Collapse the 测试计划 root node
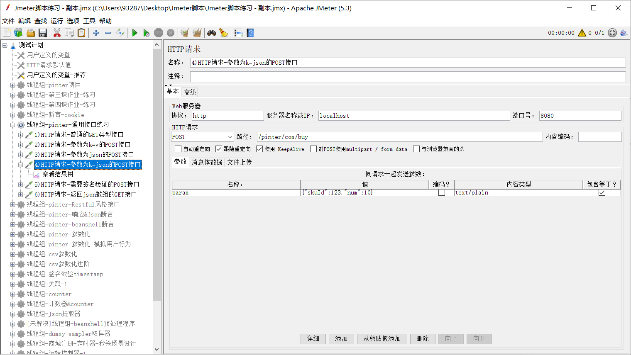 point(5,45)
